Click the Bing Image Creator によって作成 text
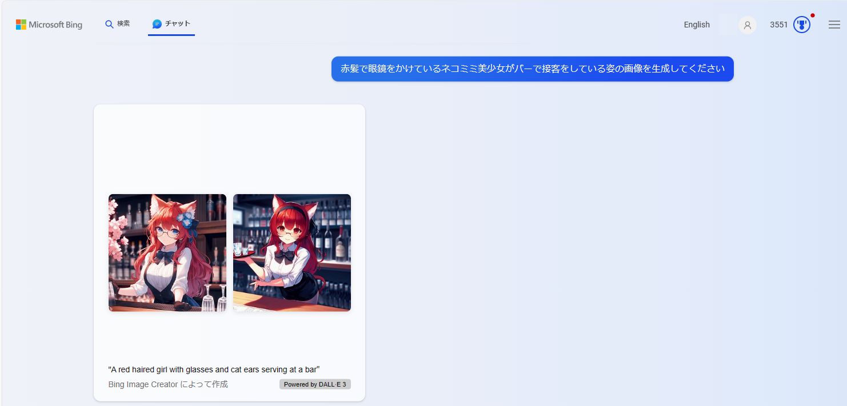 coord(167,384)
